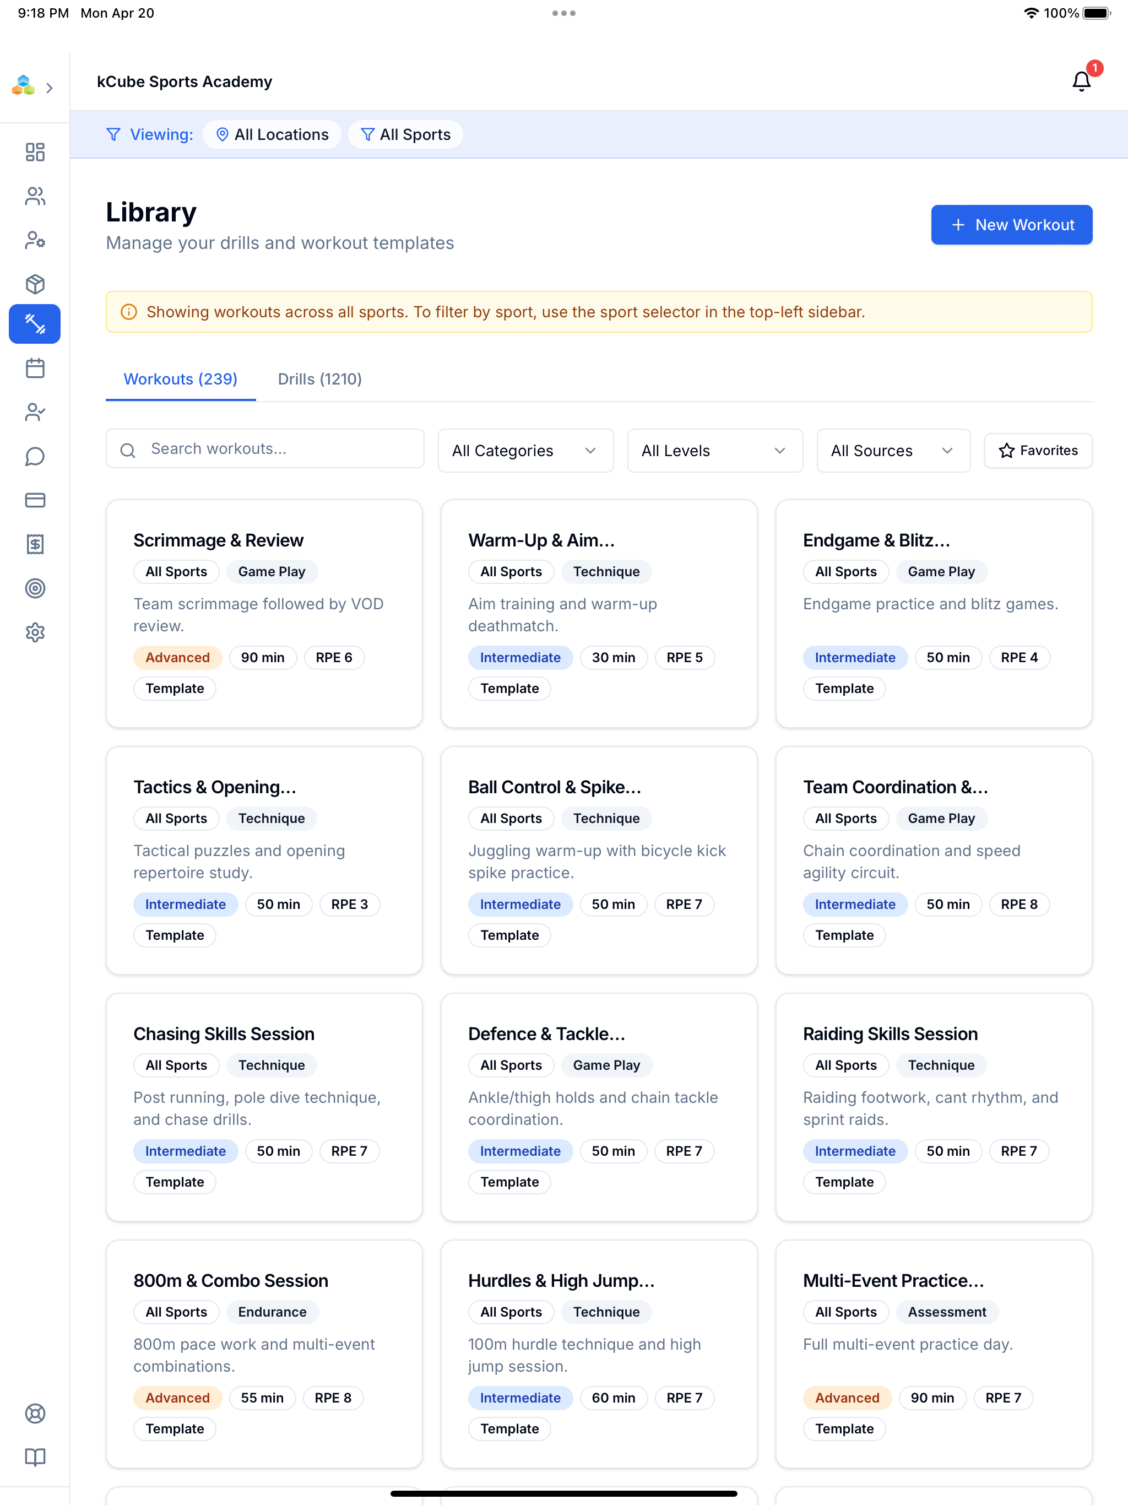This screenshot has width=1128, height=1505.
Task: Click the Assessment category tag
Action: (946, 1312)
